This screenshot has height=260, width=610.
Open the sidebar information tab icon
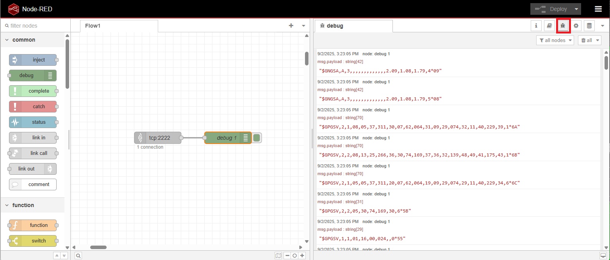tap(536, 26)
